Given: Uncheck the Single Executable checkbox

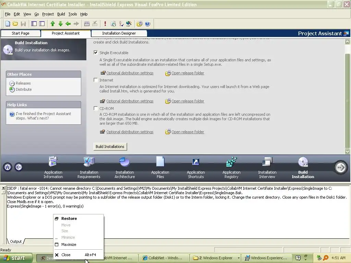Looking at the screenshot, I should point(96,52).
